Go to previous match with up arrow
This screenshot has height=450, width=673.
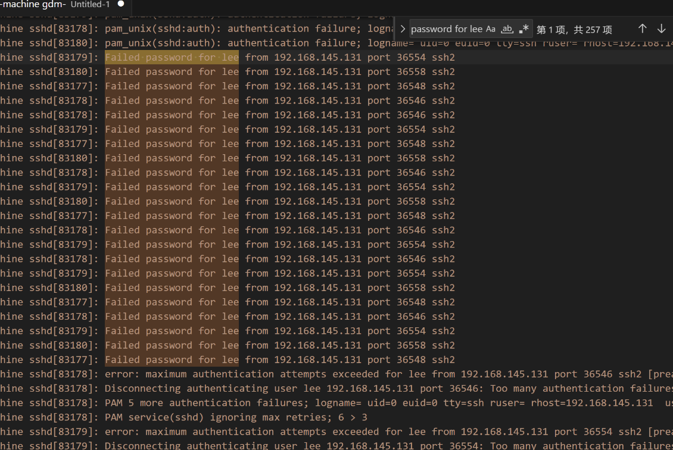pos(642,29)
